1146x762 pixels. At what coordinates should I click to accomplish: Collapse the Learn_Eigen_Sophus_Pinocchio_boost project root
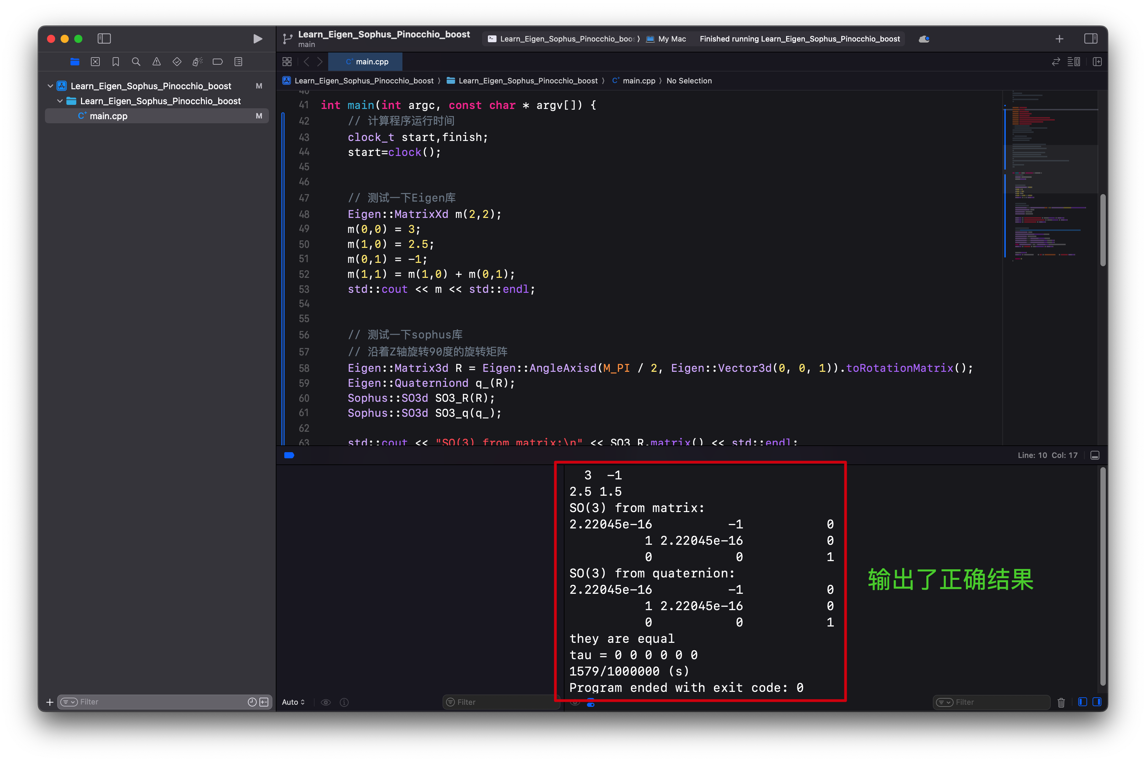50,86
